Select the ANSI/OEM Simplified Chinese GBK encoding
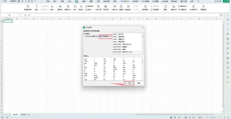This screenshot has width=231, height=119. [127, 52]
